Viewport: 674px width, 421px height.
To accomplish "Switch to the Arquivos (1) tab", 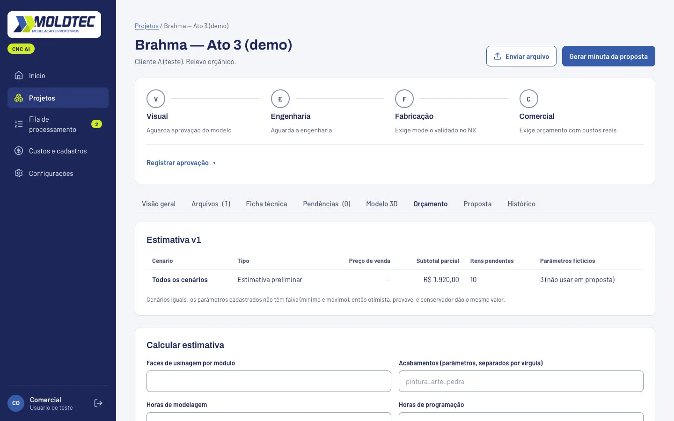I will (x=211, y=204).
